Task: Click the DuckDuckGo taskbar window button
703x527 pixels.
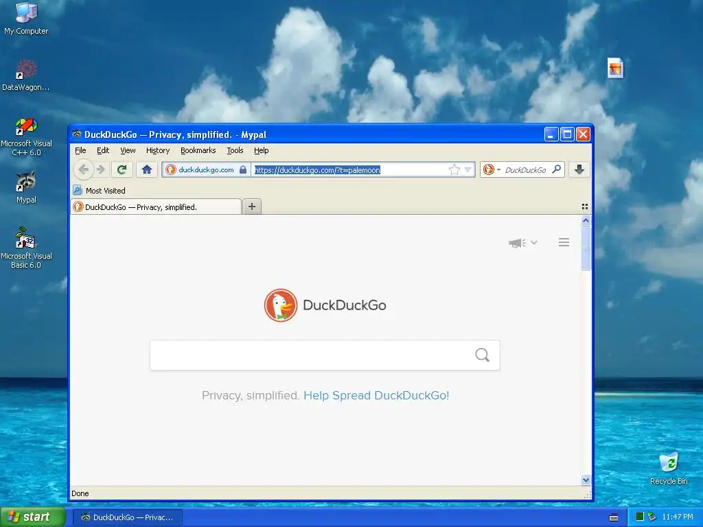Action: [x=127, y=517]
